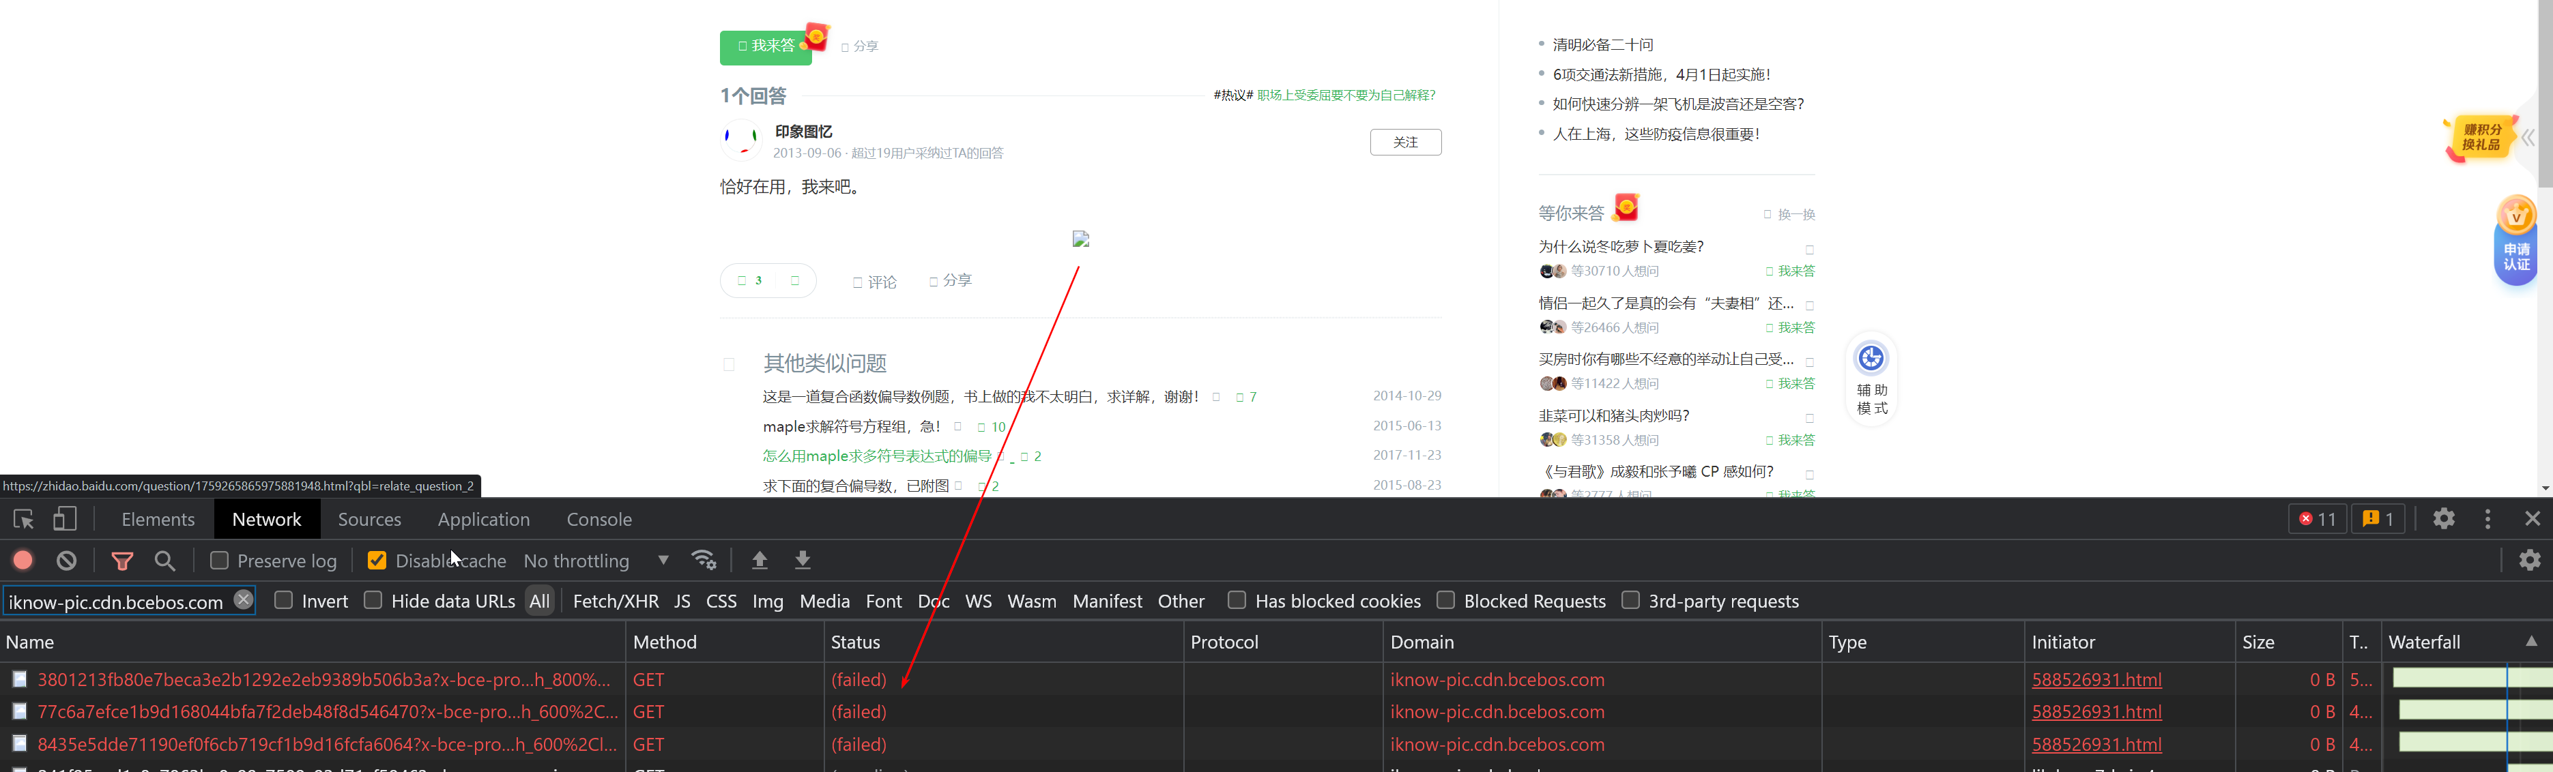The image size is (2553, 772).
Task: Switch to the Console tab
Action: click(598, 518)
